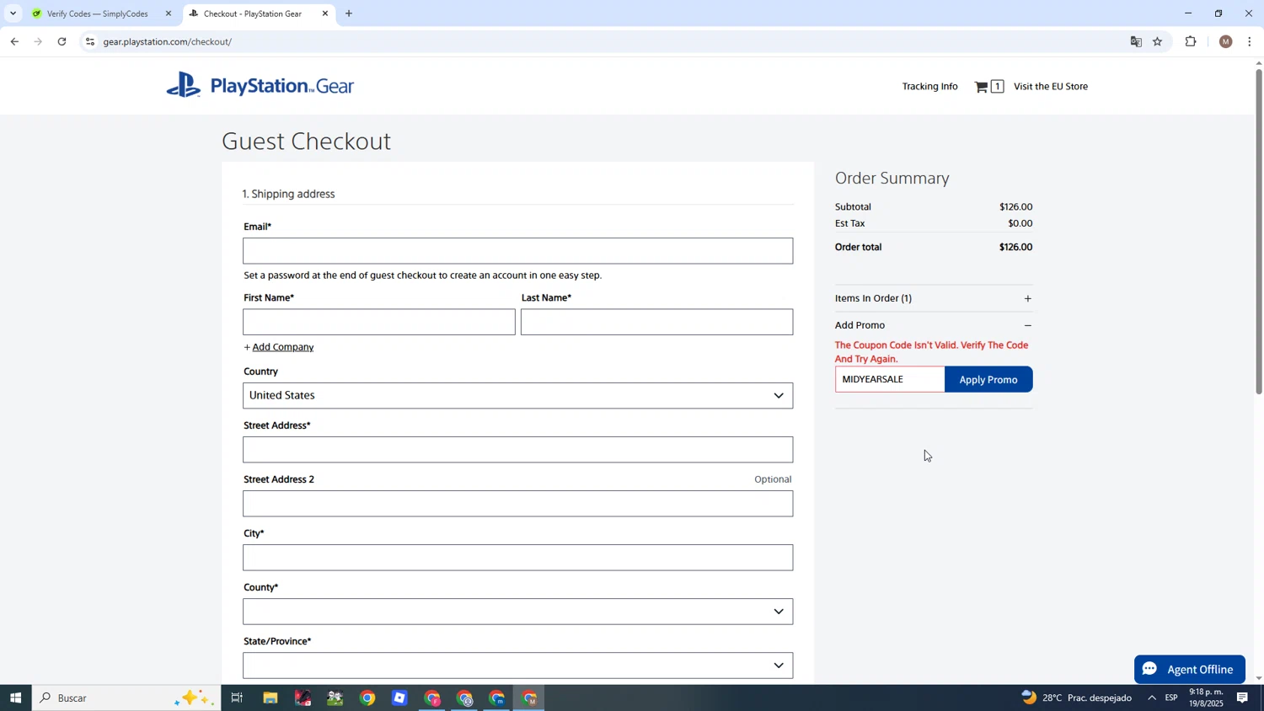This screenshot has width=1264, height=711.
Task: Close the Verify Codes SimplyCodes tab
Action: pos(168,13)
